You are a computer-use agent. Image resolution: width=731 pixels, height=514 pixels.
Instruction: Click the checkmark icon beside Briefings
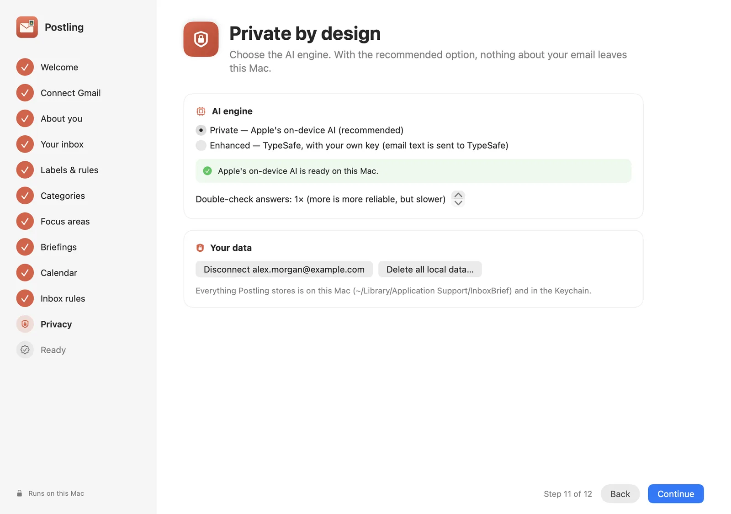coord(25,247)
